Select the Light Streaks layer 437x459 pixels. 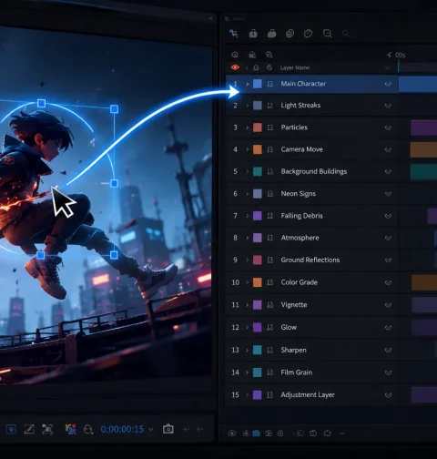point(311,106)
